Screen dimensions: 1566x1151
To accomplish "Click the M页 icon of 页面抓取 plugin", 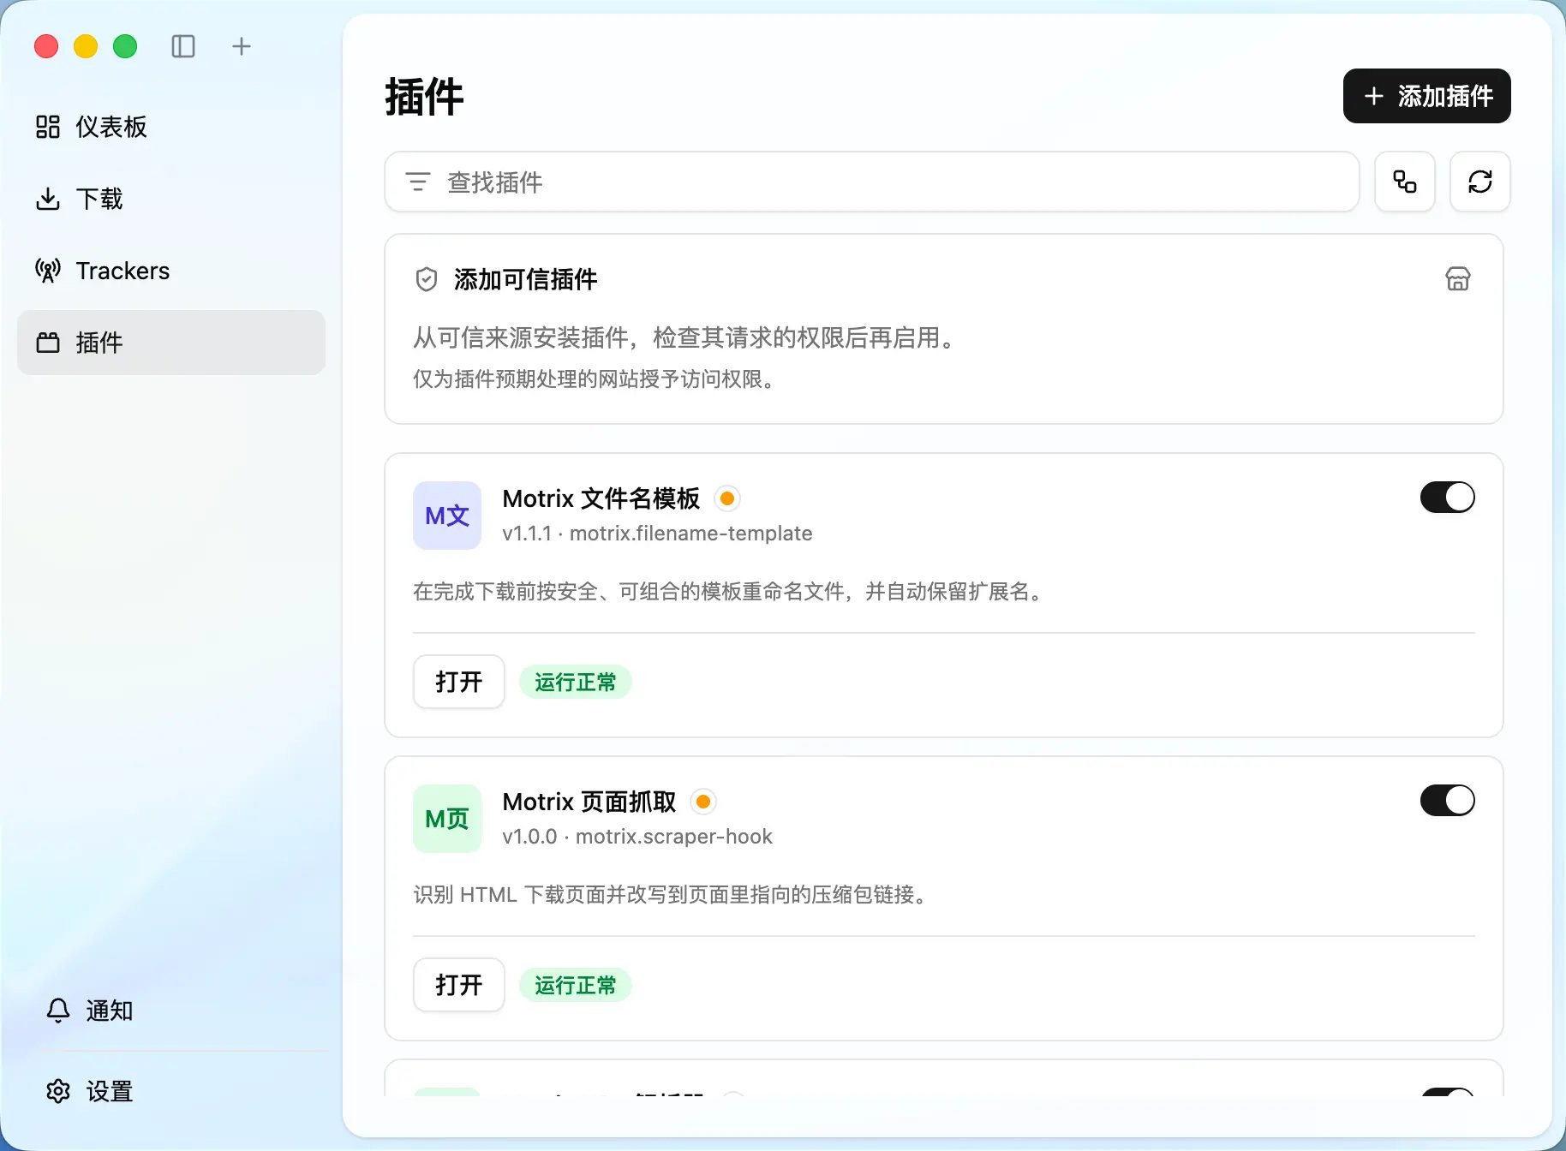I will click(447, 819).
